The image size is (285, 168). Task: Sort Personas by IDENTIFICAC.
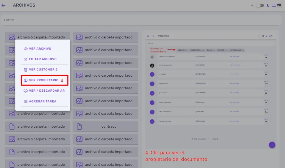tap(197, 50)
